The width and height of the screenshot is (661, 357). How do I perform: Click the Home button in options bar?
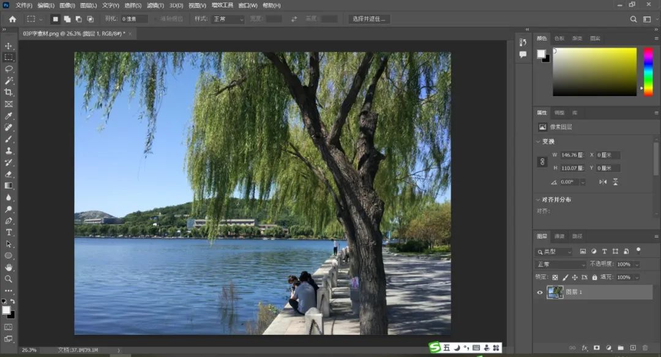(12, 19)
